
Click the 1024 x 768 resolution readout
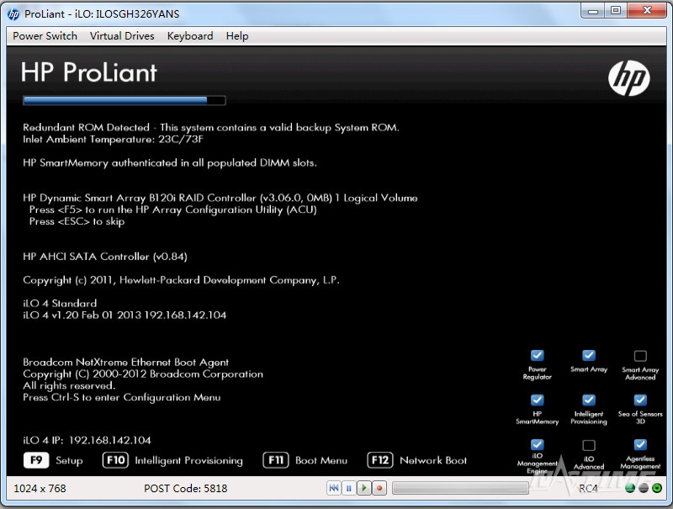(40, 489)
